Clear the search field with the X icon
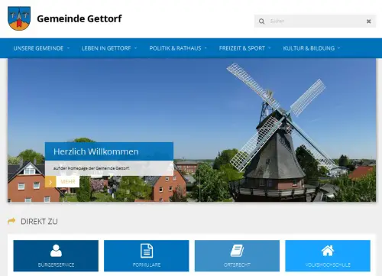Image resolution: width=382 pixels, height=276 pixels. click(x=368, y=21)
